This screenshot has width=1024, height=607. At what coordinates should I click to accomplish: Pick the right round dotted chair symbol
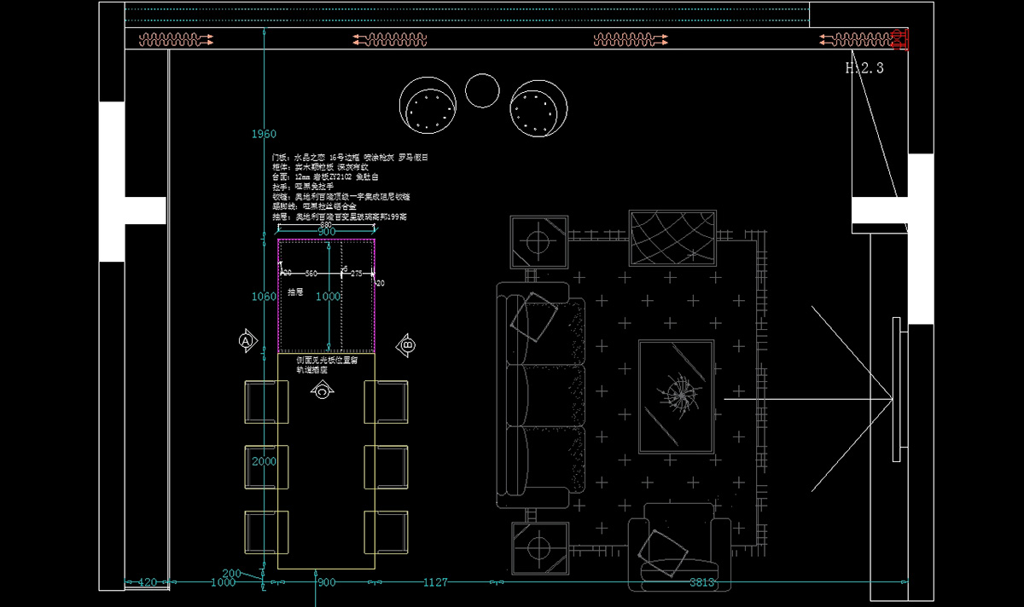[538, 109]
